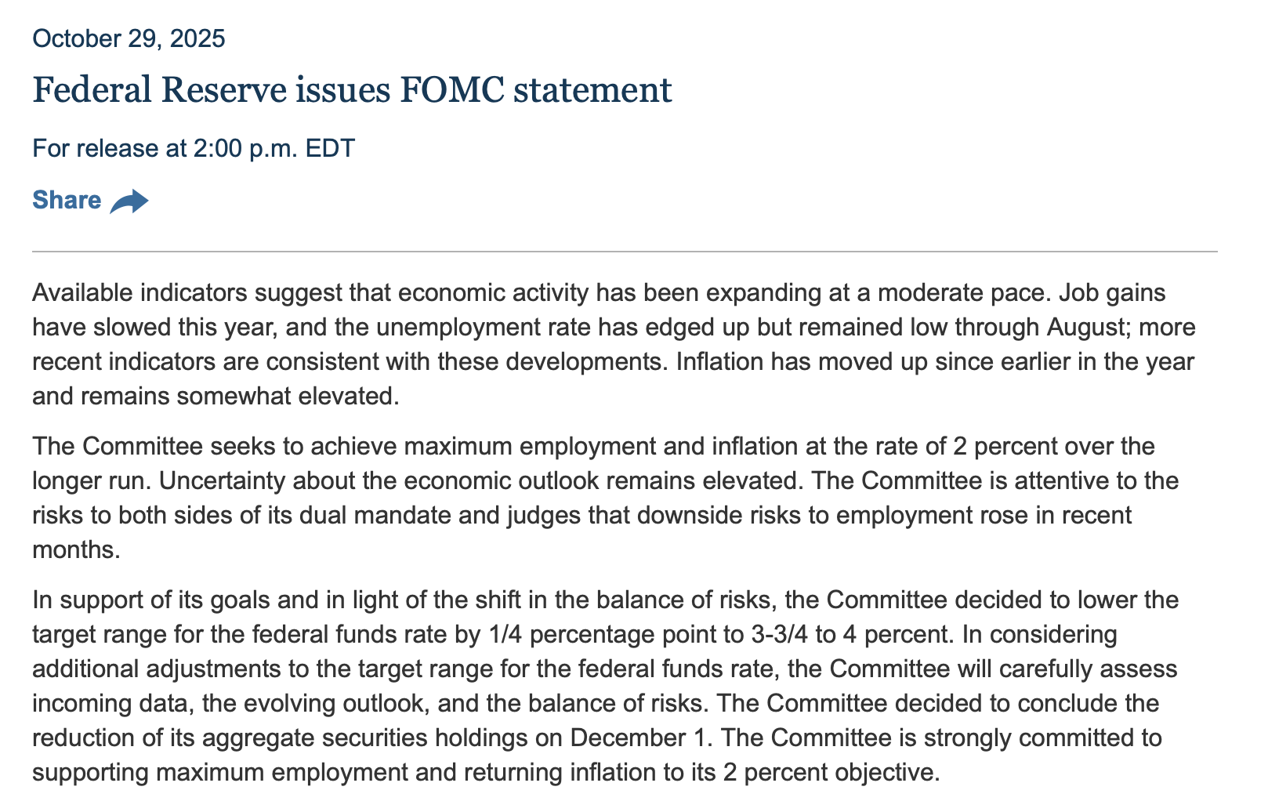Click the Share link text
The height and width of the screenshot is (801, 1268).
pyautogui.click(x=67, y=201)
